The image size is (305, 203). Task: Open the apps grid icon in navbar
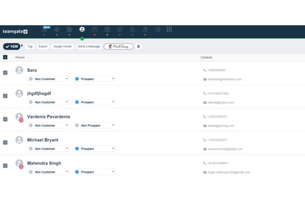pyautogui.click(x=169, y=29)
